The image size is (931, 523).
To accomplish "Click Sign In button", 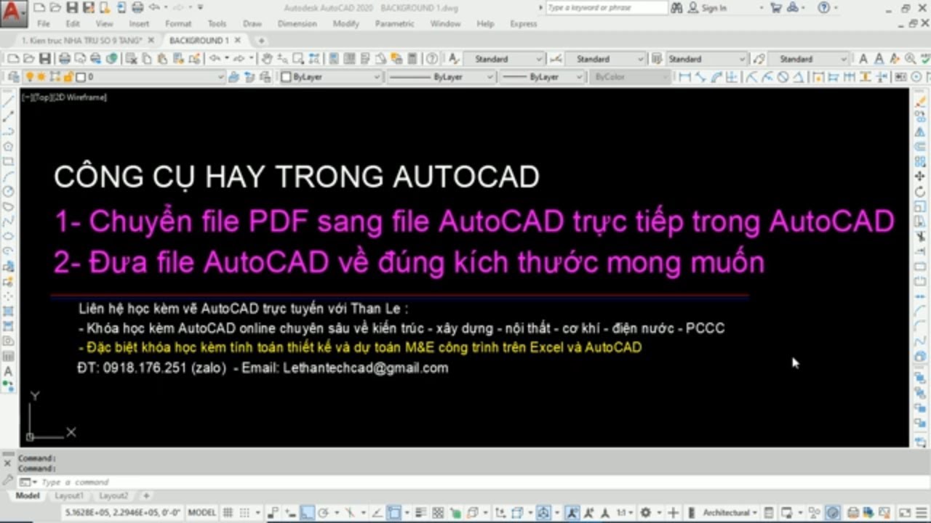I will [x=707, y=7].
